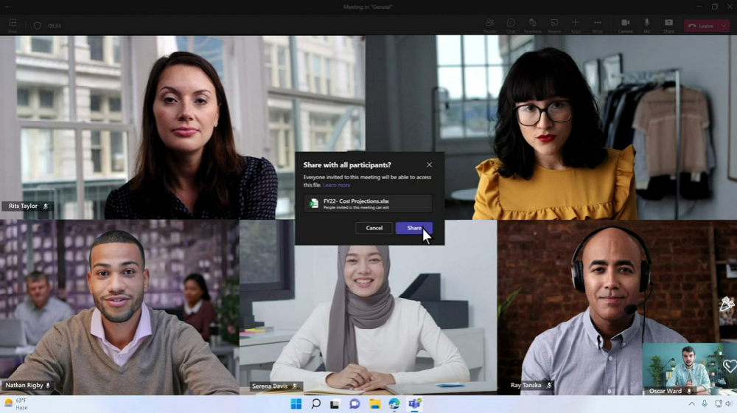
Task: Open File Explorer from taskbar
Action: click(374, 404)
